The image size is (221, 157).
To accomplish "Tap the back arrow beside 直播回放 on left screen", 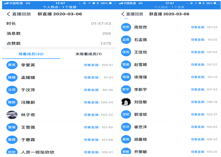I will click(8, 14).
